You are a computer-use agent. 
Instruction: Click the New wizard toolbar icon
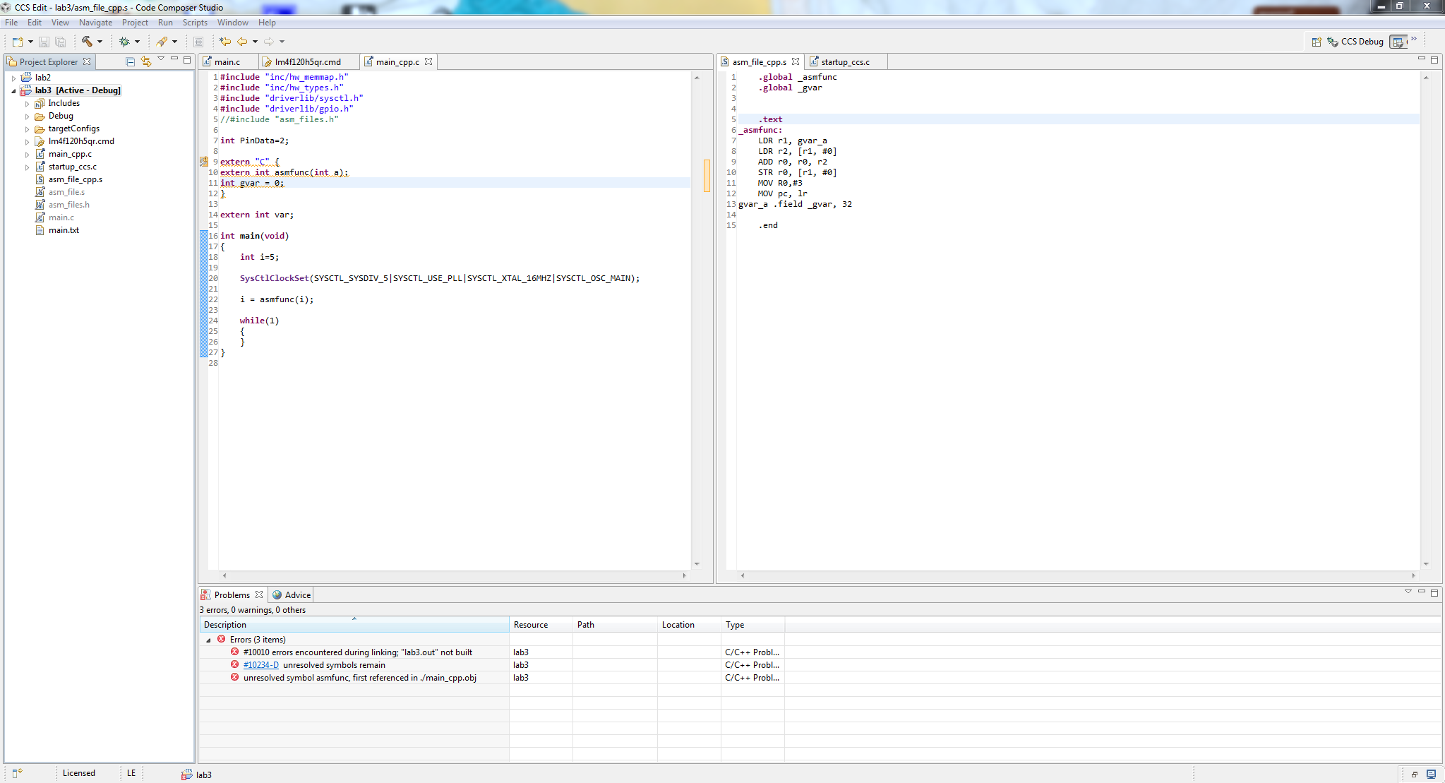pos(18,42)
